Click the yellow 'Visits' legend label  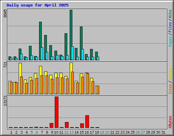point(170,74)
